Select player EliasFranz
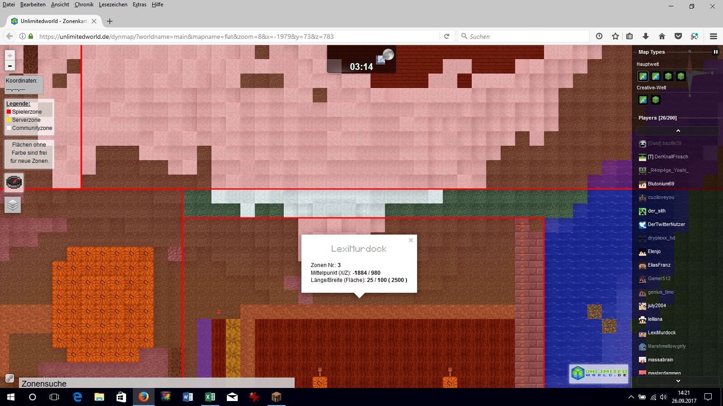This screenshot has height=406, width=723. pyautogui.click(x=659, y=265)
